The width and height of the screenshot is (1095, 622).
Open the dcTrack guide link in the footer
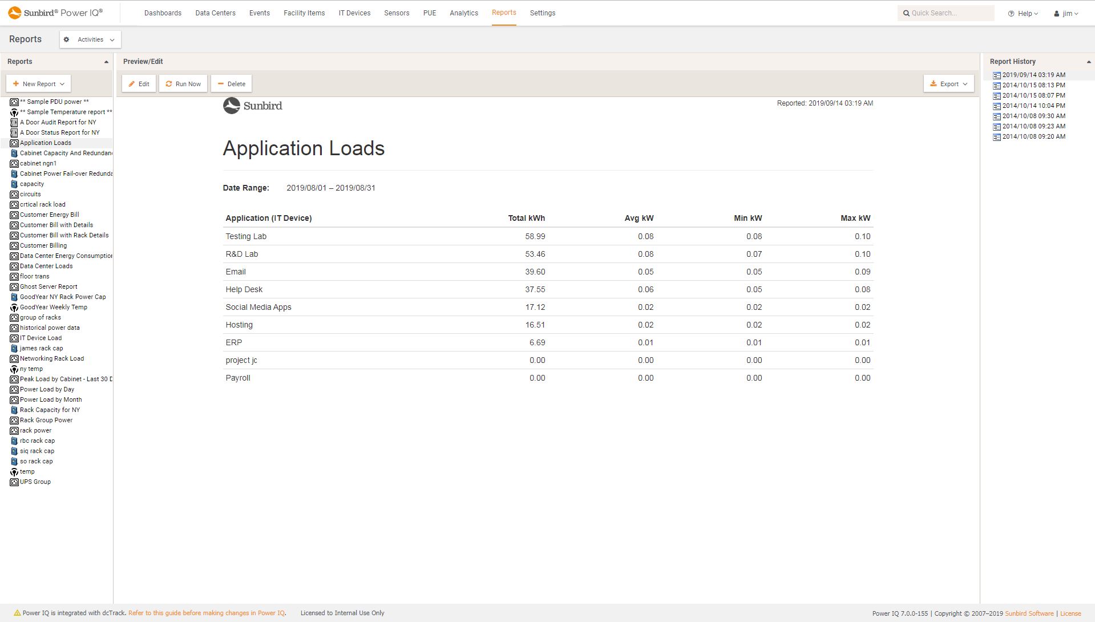[x=207, y=612]
